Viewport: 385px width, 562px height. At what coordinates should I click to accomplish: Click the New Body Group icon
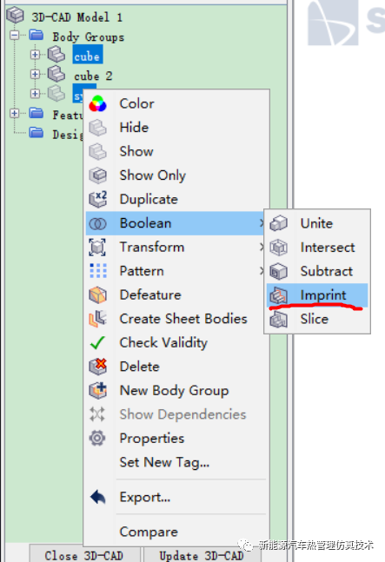tap(98, 390)
